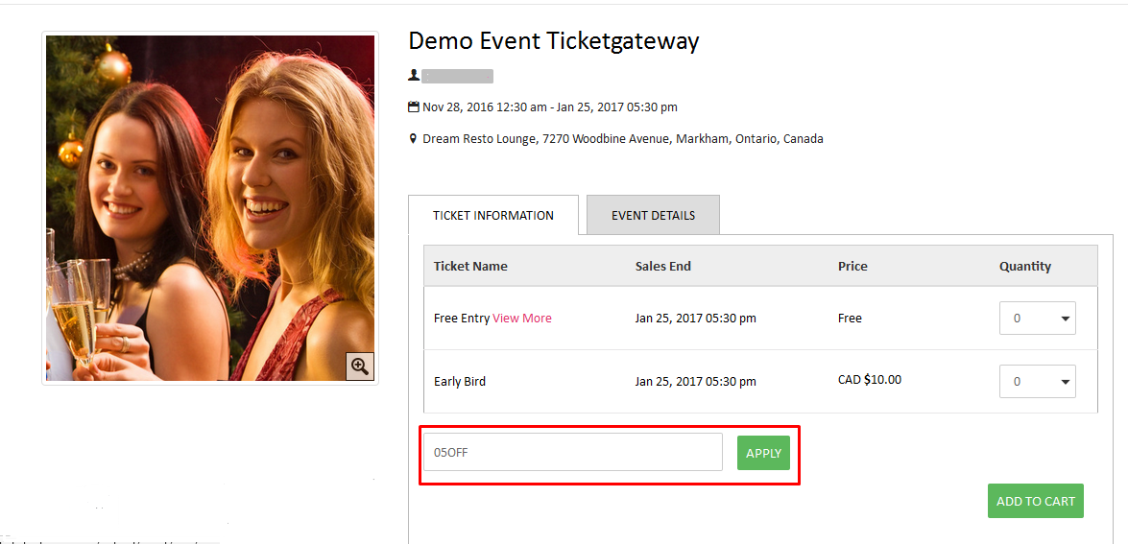Click the calendar icon beside event dates
Viewport: 1128px width, 544px height.
pyautogui.click(x=414, y=106)
